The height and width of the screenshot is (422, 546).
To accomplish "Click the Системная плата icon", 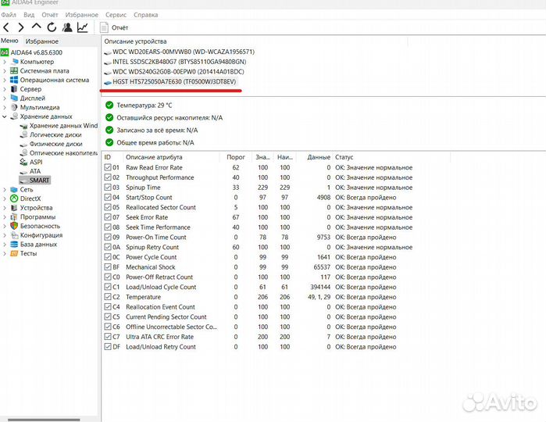I will click(x=14, y=71).
